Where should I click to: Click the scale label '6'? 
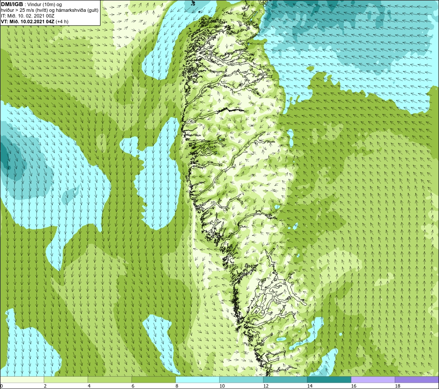(x=133, y=386)
